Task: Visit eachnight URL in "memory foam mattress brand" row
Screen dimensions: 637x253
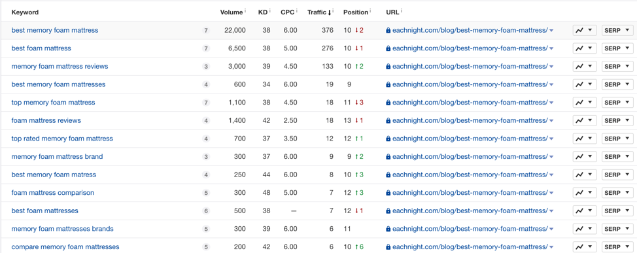Action: (x=470, y=156)
